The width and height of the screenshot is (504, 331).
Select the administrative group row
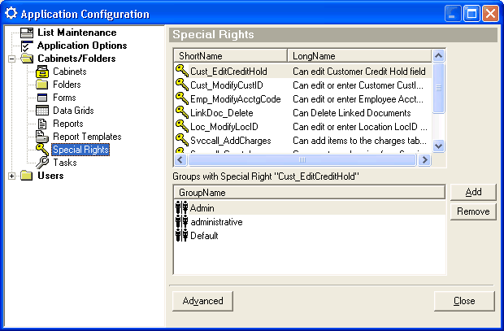point(310,222)
